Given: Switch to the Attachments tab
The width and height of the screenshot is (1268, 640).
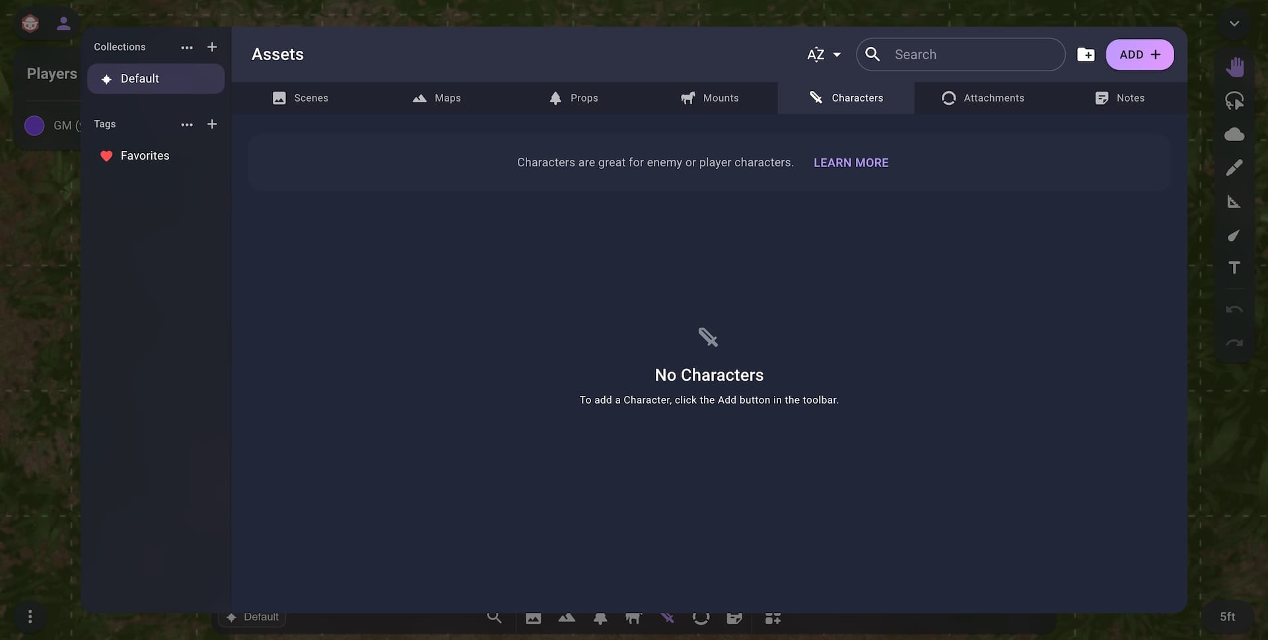Looking at the screenshot, I should 983,98.
